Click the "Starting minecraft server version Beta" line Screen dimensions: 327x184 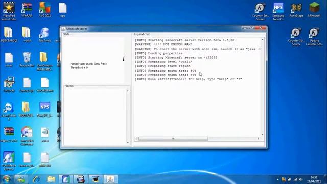(x=184, y=40)
